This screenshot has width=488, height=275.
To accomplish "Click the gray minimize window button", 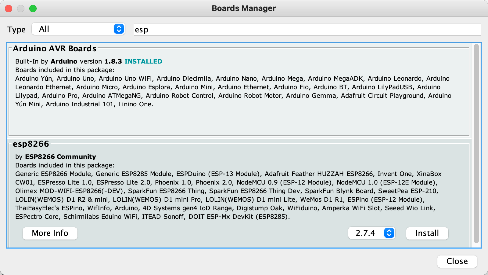I will point(21,9).
